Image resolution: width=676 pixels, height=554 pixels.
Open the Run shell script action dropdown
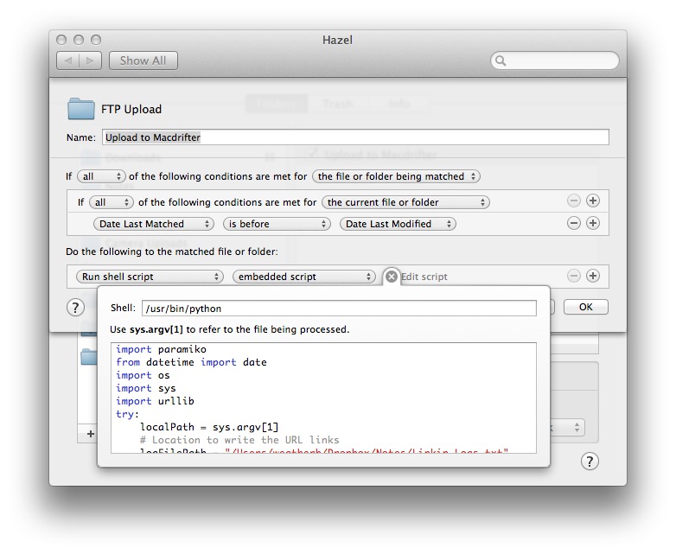click(x=150, y=277)
